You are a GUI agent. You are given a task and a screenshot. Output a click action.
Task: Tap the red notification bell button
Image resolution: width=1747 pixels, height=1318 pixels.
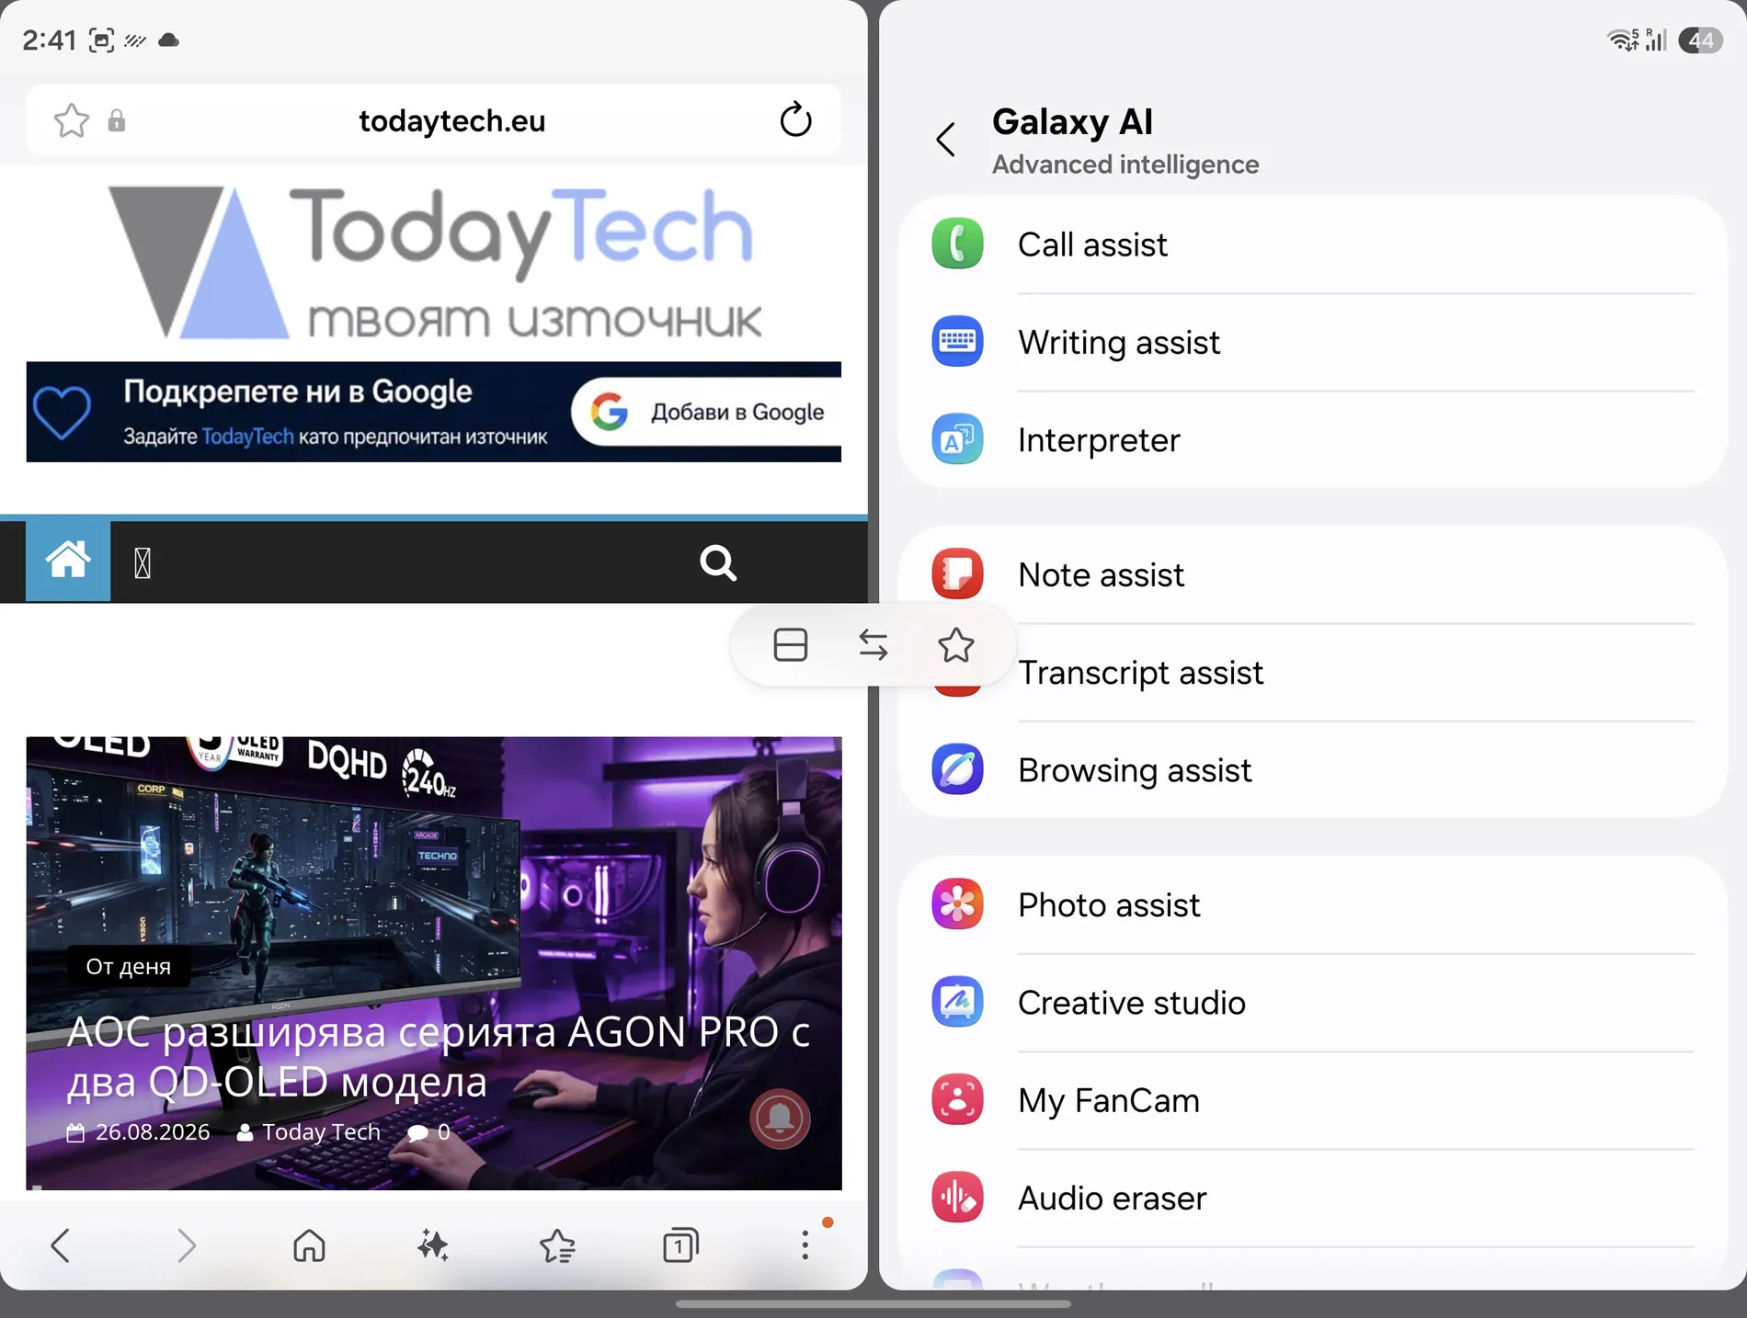(780, 1119)
